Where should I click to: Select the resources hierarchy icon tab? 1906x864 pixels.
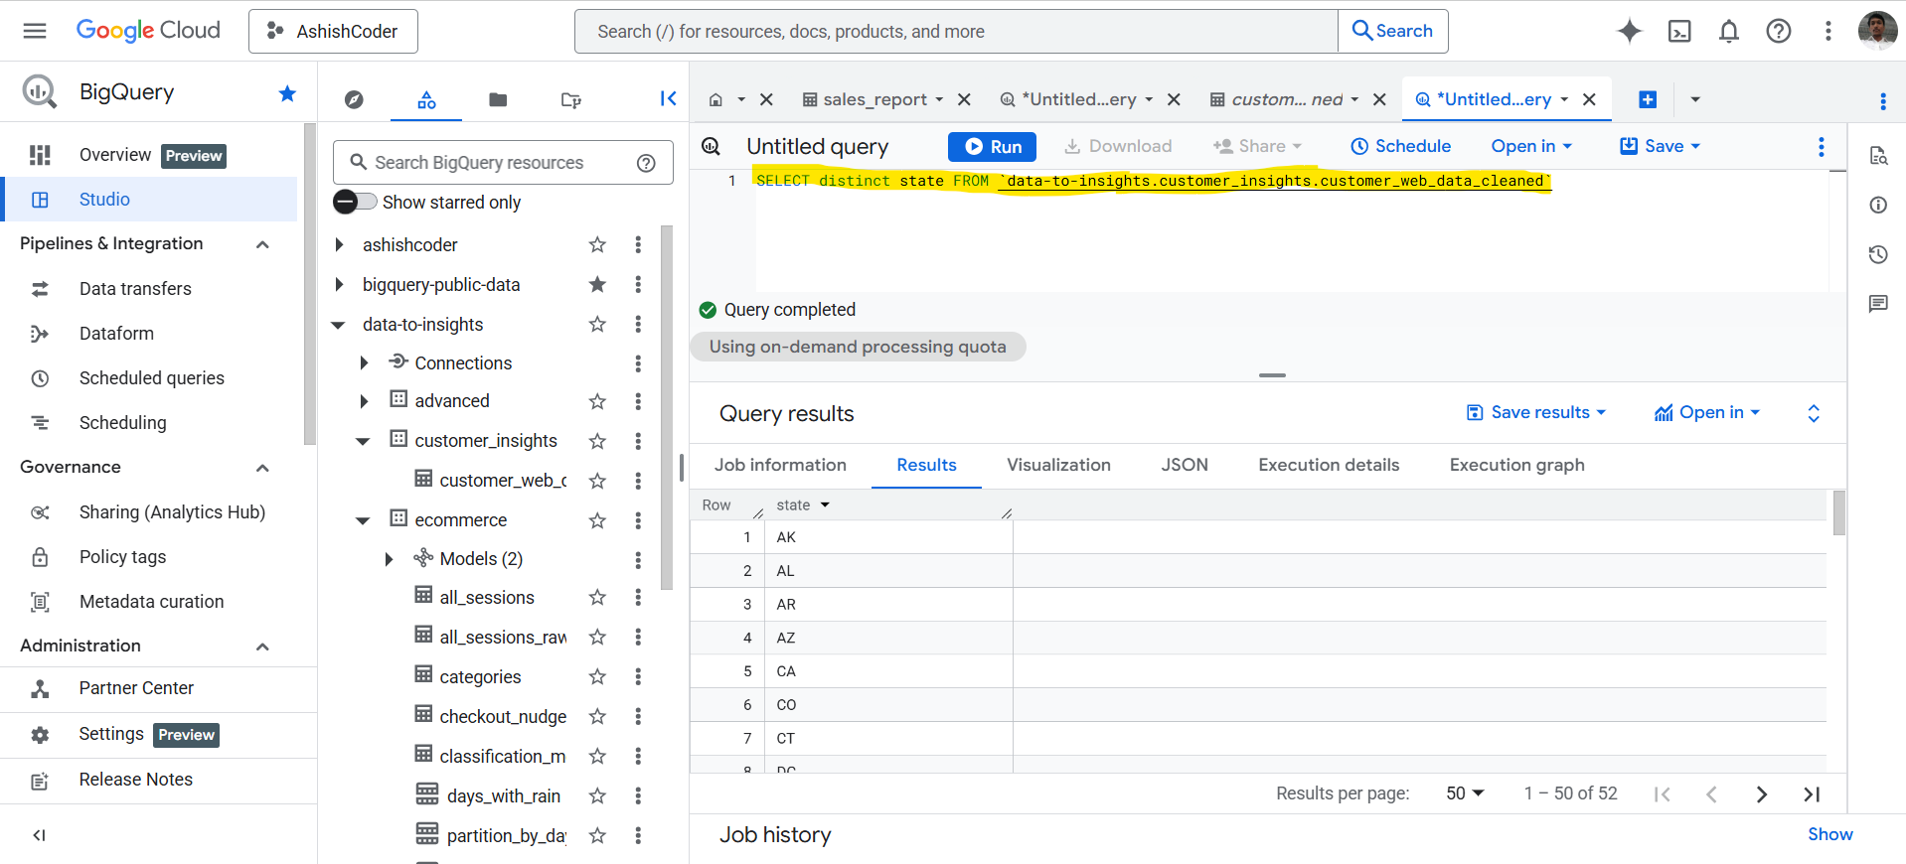[426, 99]
